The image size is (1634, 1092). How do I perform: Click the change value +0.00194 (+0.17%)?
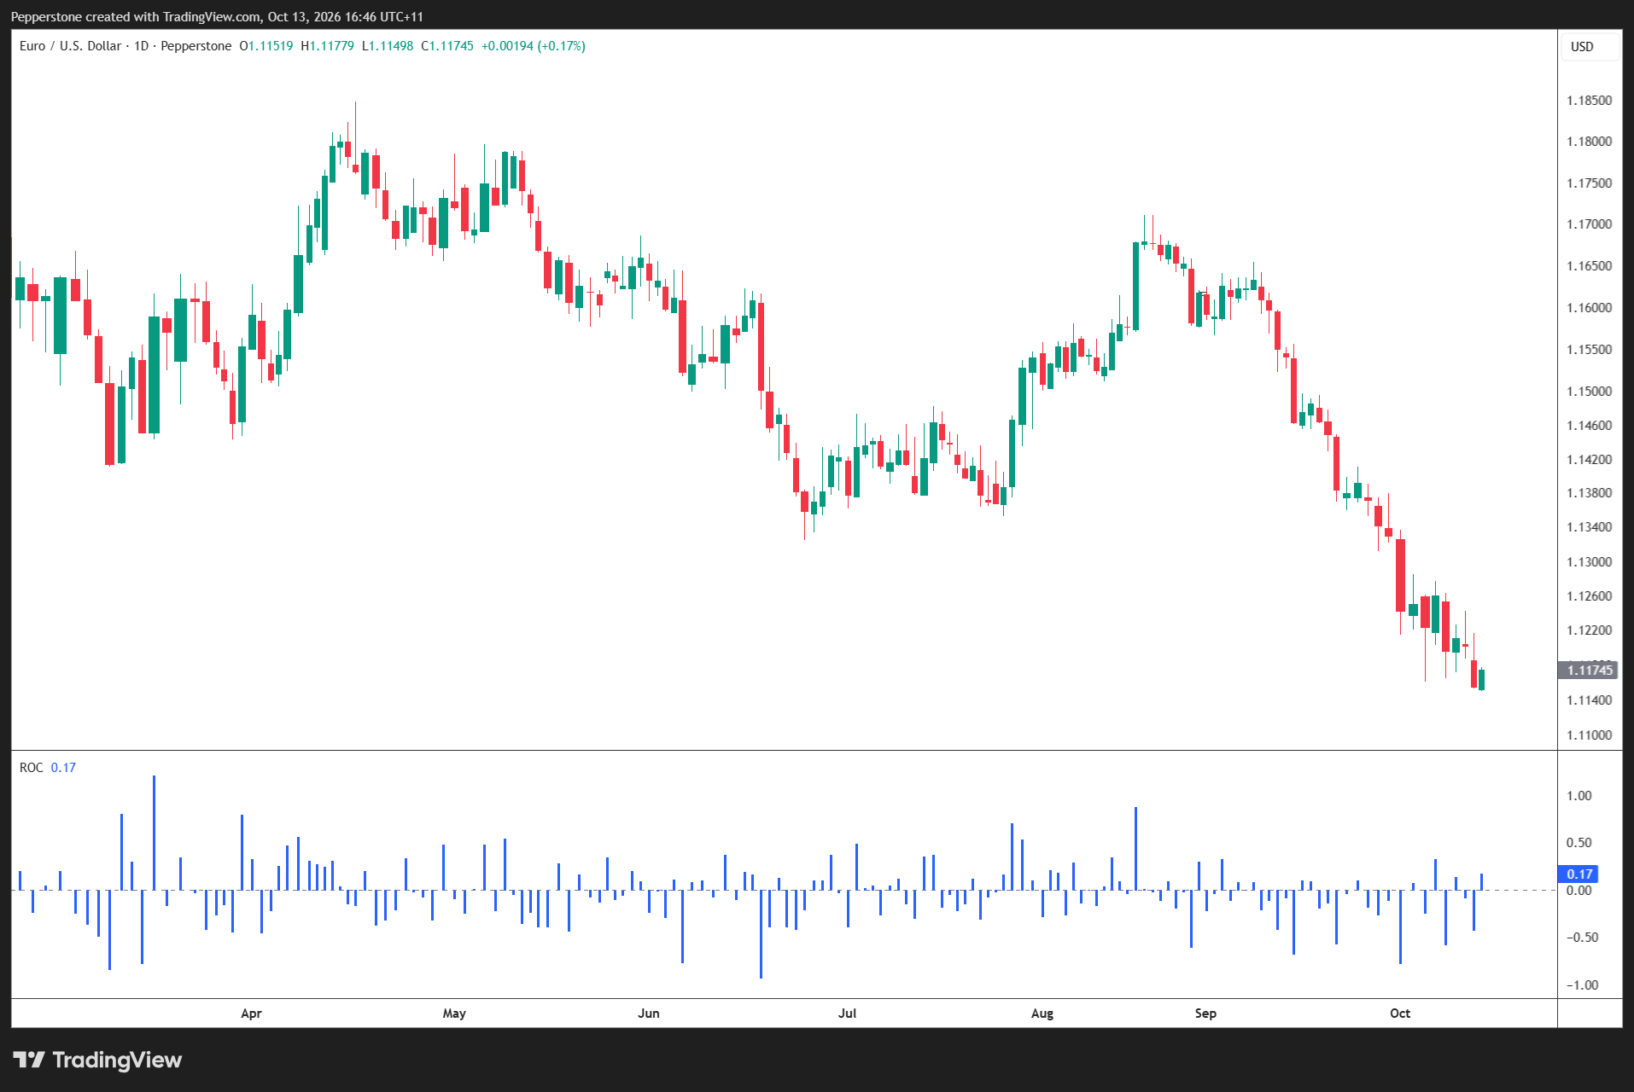[x=534, y=46]
